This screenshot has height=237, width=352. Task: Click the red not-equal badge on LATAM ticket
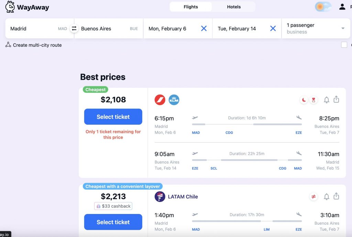click(x=313, y=196)
